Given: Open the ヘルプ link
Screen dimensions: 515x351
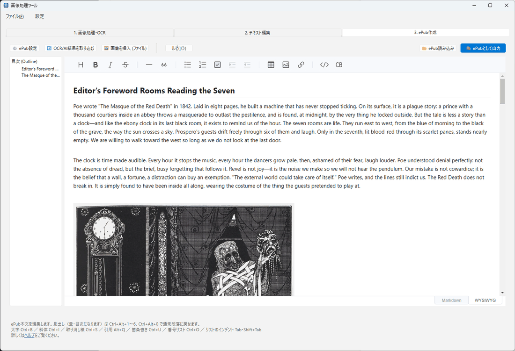Looking at the screenshot, I should (x=29, y=335).
